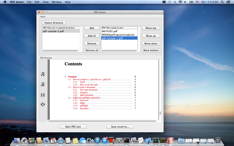Open Activity Monitor in the dock
234x146 pixels.
click(156, 140)
